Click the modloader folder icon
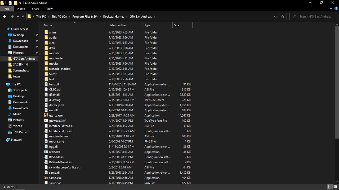Screen dimensions: 339x190 [x=46, y=58]
